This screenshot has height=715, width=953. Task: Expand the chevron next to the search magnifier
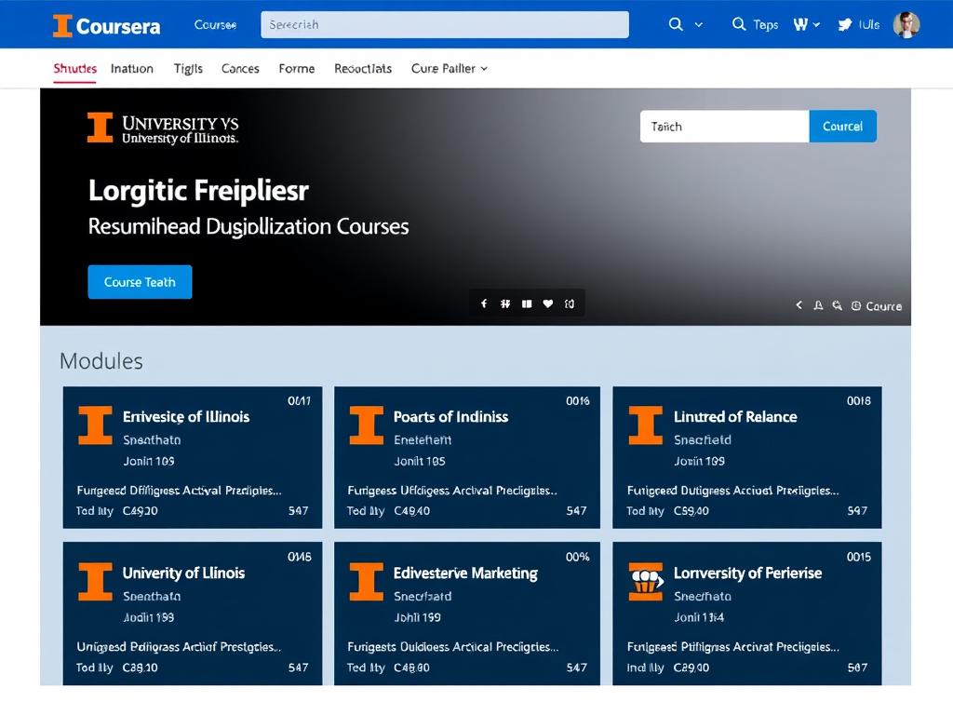point(698,25)
